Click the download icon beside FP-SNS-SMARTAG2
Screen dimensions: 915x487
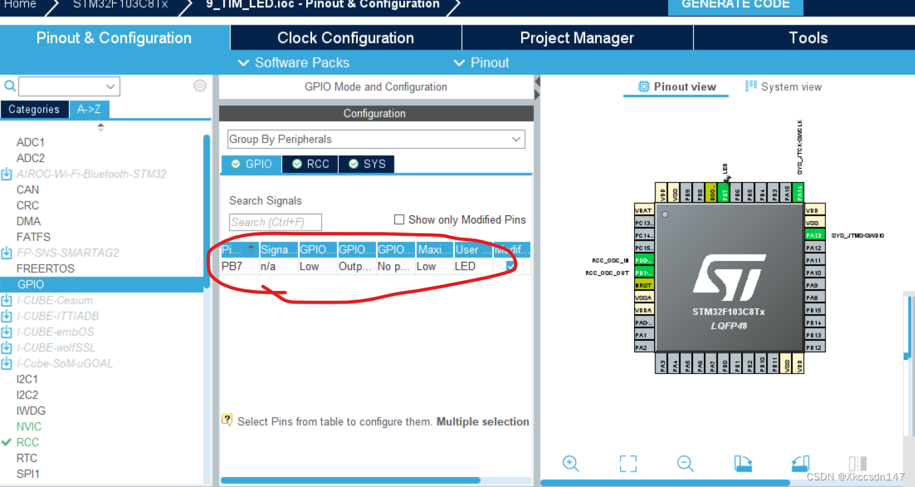7,253
